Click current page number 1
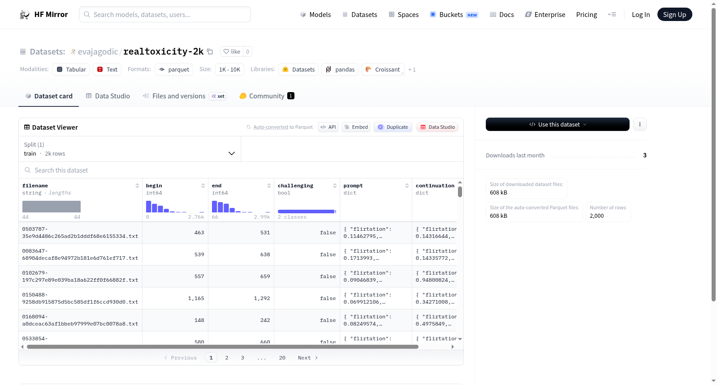 point(211,358)
